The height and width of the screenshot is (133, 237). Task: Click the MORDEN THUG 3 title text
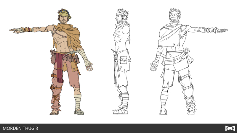tap(20, 128)
